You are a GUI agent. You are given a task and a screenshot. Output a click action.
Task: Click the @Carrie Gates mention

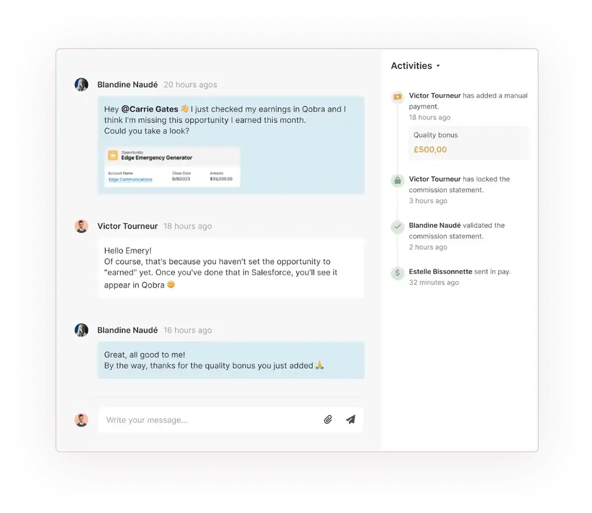[150, 109]
